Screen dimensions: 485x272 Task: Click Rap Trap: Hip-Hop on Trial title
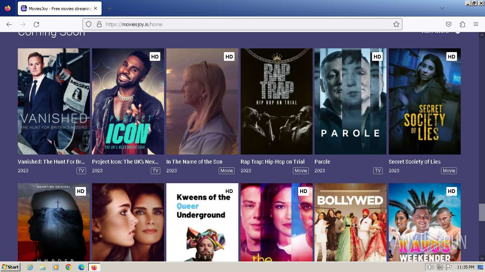272,162
